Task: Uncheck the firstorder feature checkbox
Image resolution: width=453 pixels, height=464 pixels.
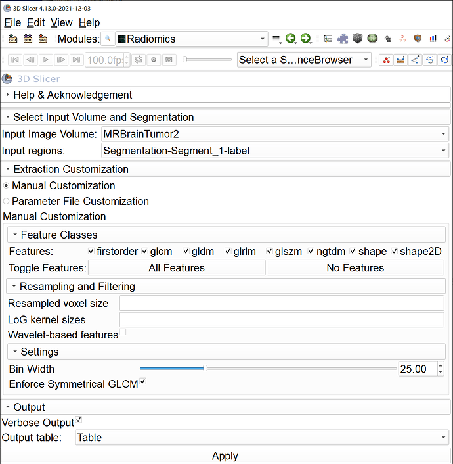Action: (92, 251)
